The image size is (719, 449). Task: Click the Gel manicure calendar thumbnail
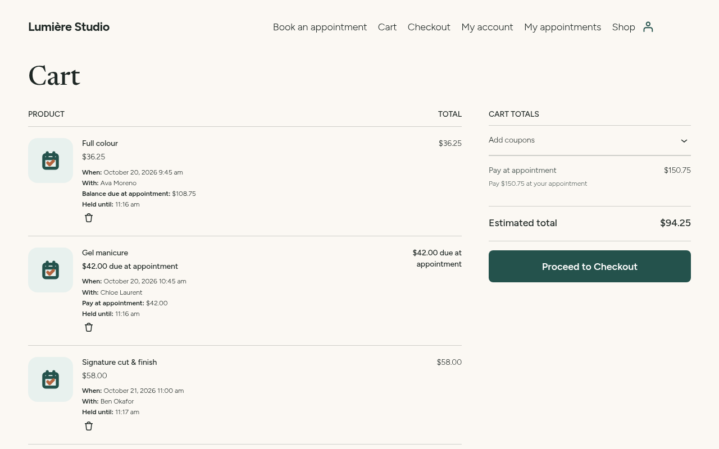point(51,270)
